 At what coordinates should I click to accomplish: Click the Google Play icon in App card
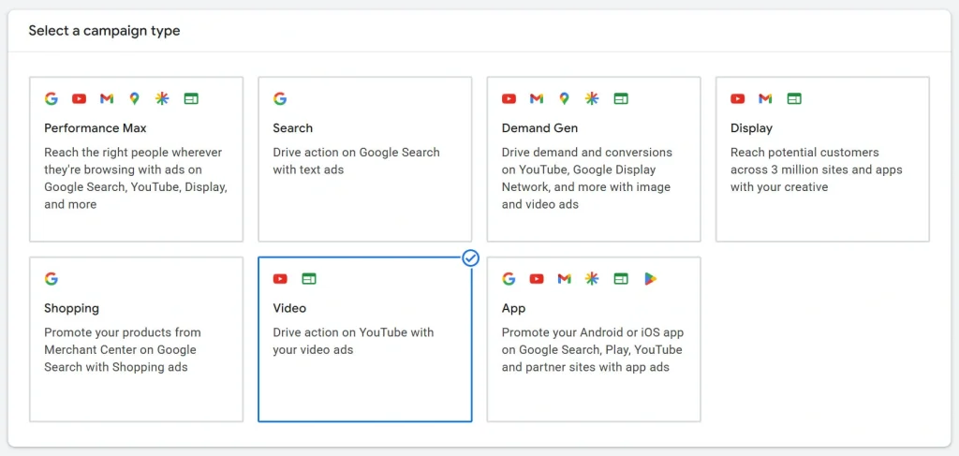point(650,279)
